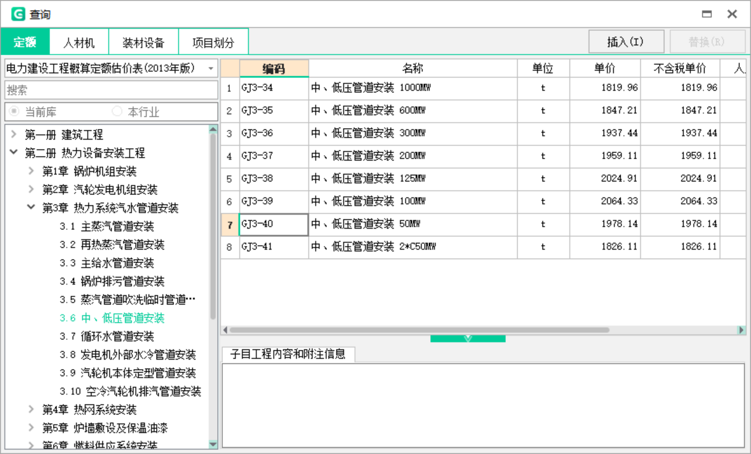Image resolution: width=751 pixels, height=454 pixels.
Task: Select the GJ3-37 code cell
Action: [x=274, y=156]
